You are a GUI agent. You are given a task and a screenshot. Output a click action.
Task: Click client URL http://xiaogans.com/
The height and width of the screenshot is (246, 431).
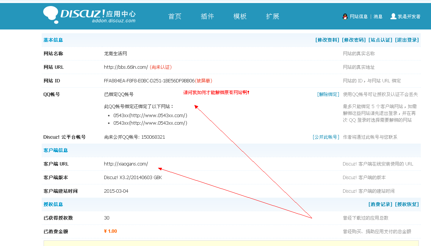tap(126, 164)
